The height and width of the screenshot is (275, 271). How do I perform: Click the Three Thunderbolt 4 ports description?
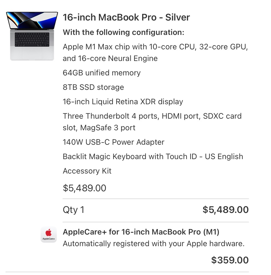[152, 122]
